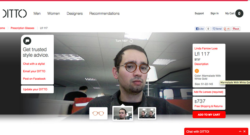Select the single face view thumbnail
This screenshot has width=250, height=135.
122,113
